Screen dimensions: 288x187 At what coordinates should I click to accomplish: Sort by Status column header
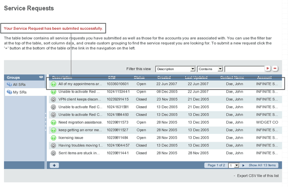(x=139, y=77)
